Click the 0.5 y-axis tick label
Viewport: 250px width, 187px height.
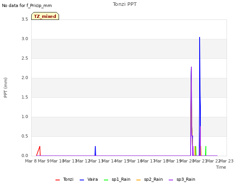(25, 136)
